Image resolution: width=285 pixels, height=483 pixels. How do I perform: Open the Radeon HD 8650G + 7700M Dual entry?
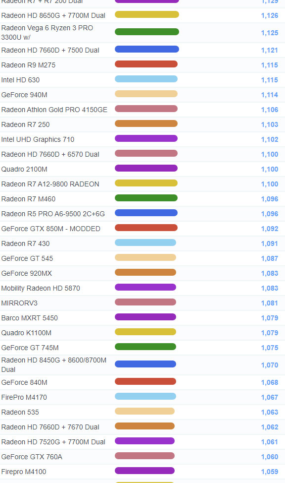[x=53, y=15]
